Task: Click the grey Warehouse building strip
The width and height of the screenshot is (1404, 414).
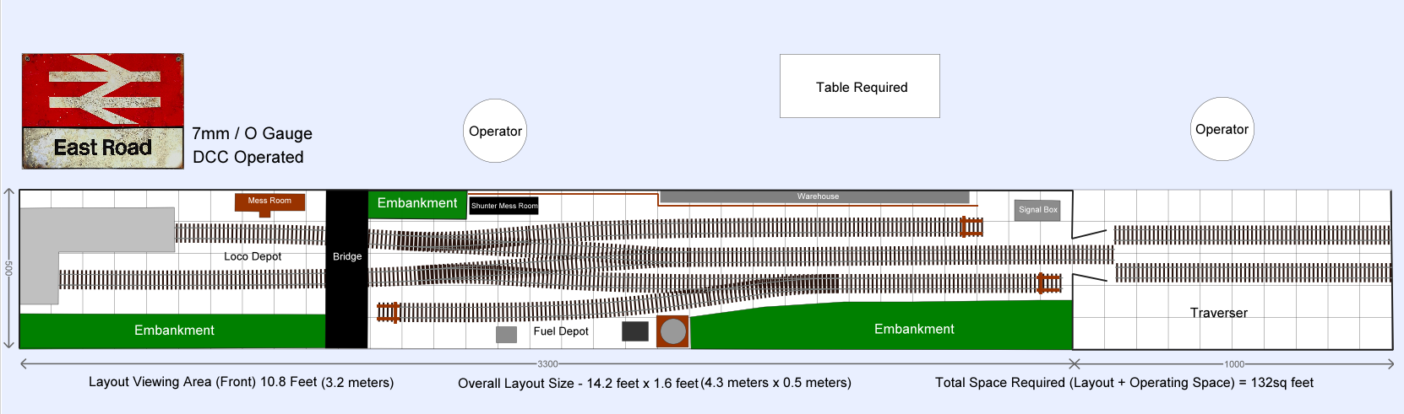Action: pos(814,196)
